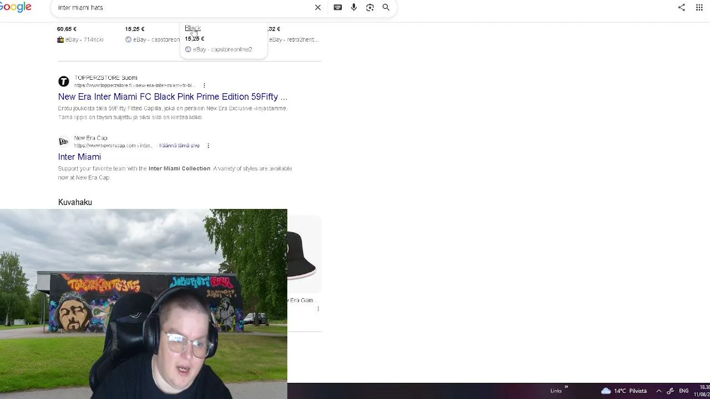Open the 'Inter Miami' New Era Cap result

[79, 157]
